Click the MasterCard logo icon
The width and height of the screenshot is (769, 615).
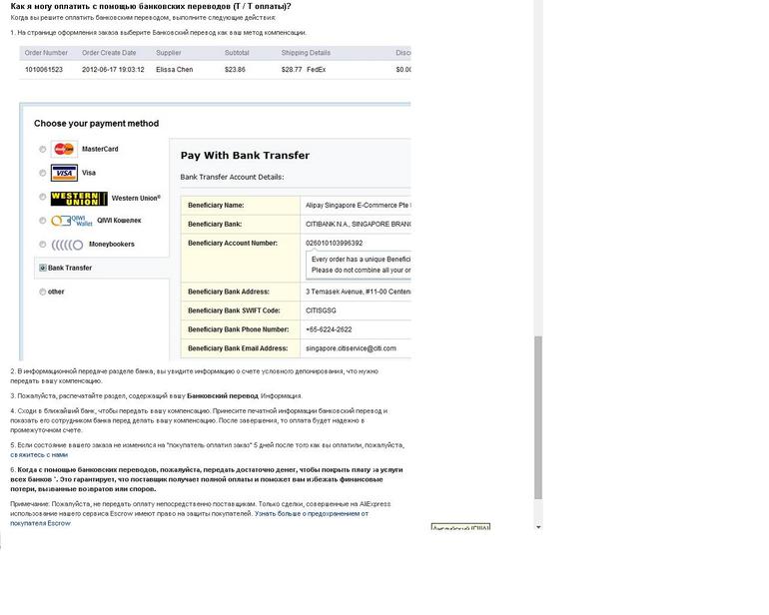coord(64,149)
